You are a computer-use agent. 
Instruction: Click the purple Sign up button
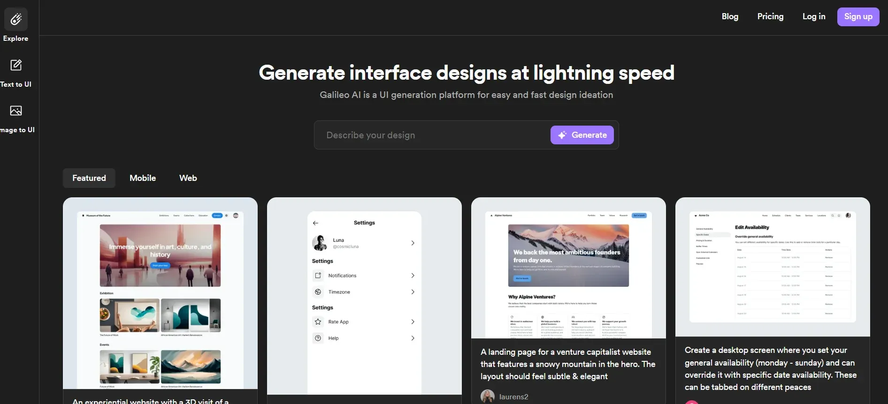pyautogui.click(x=858, y=17)
